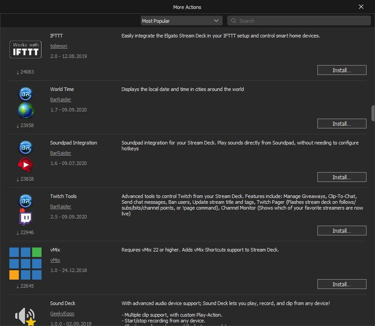Click version text 2.5 - 09.09.2020
The height and width of the screenshot is (326, 375).
click(68, 217)
